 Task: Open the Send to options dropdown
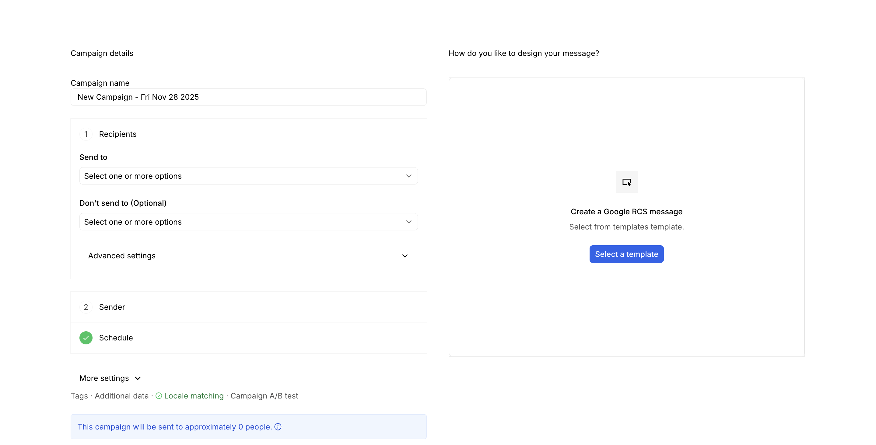[238, 176]
